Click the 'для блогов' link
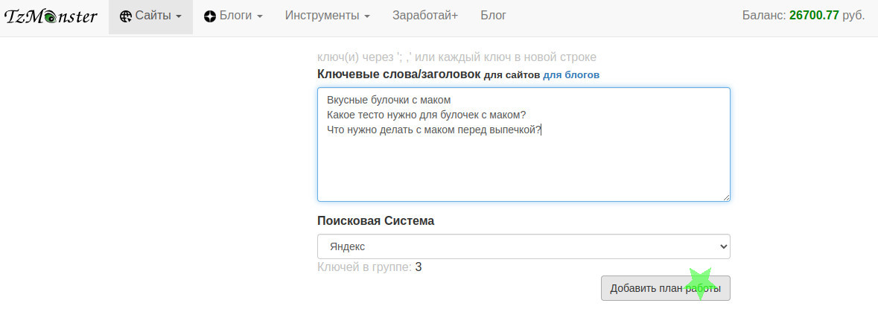Image resolution: width=878 pixels, height=309 pixels. pos(571,75)
